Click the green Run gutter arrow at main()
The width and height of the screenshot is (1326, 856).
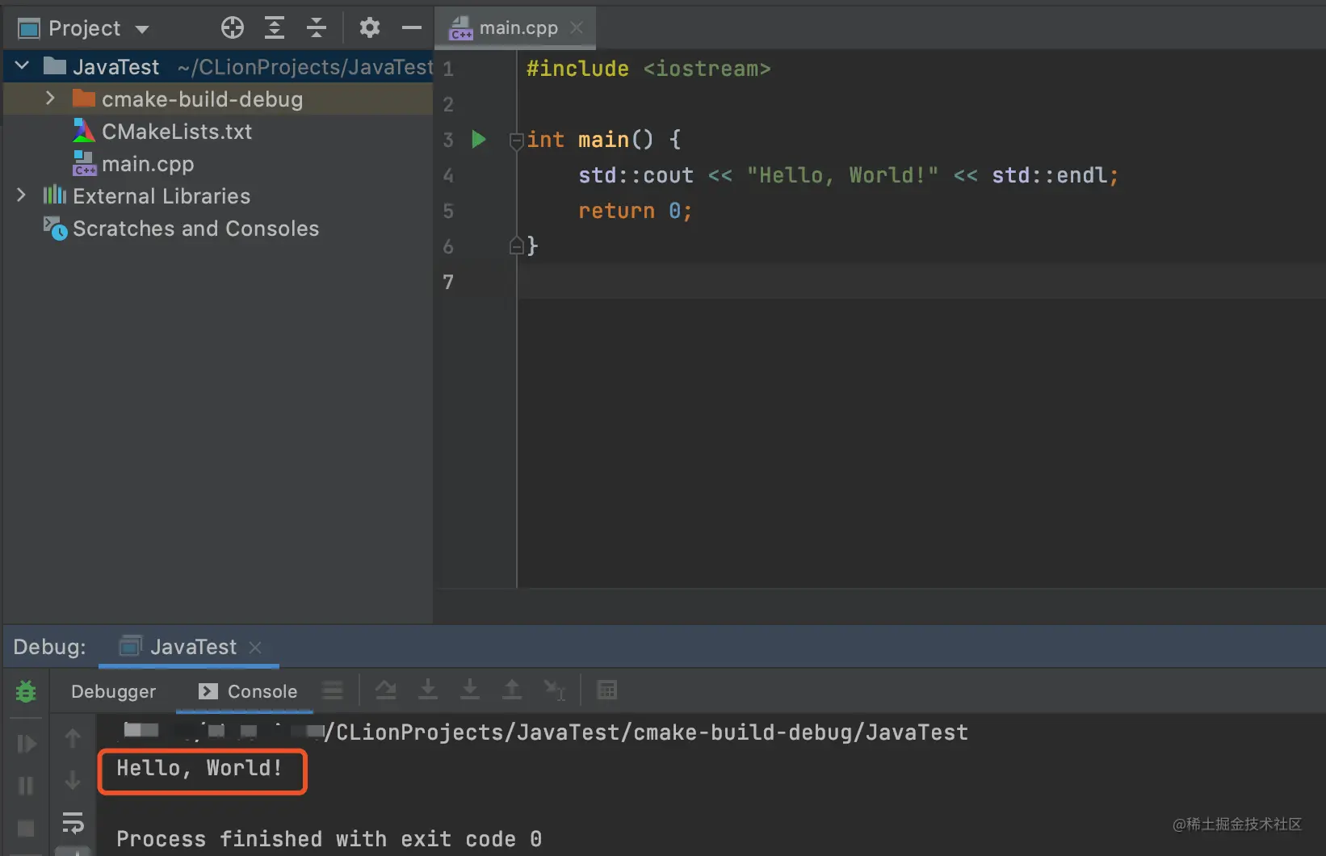point(479,139)
